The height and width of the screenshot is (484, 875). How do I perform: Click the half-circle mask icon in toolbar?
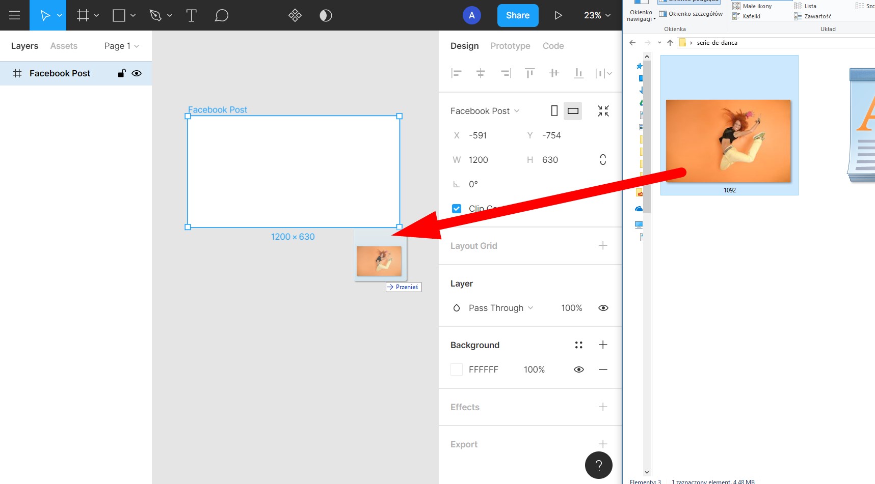[x=326, y=15]
